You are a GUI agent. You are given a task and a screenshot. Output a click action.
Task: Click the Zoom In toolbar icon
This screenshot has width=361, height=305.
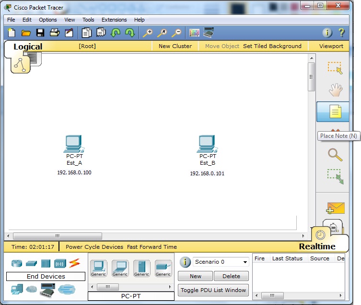tap(148, 33)
